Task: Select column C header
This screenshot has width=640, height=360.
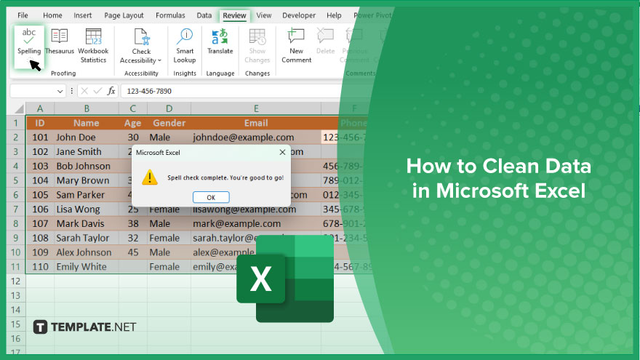Action: (x=132, y=108)
